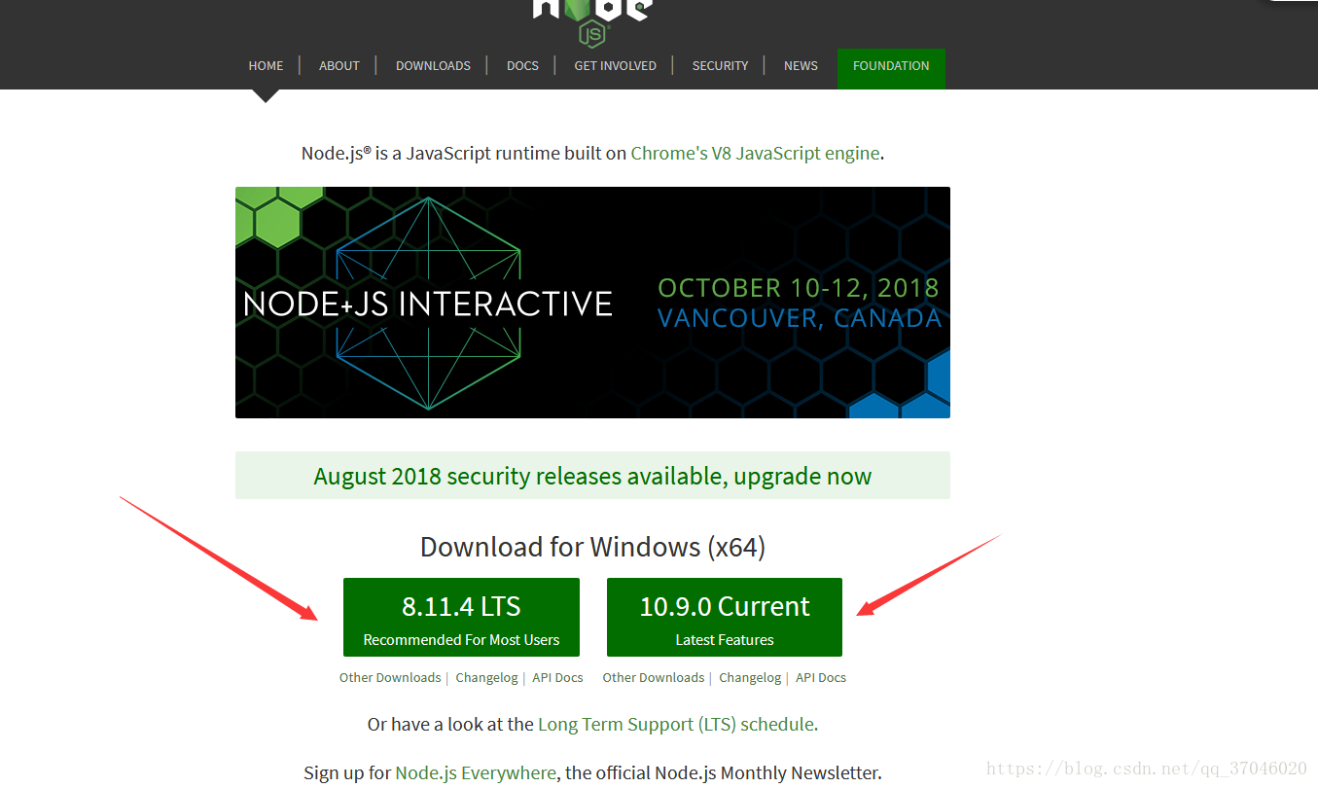
Task: View the Changelog for the LTS release
Action: pos(486,677)
